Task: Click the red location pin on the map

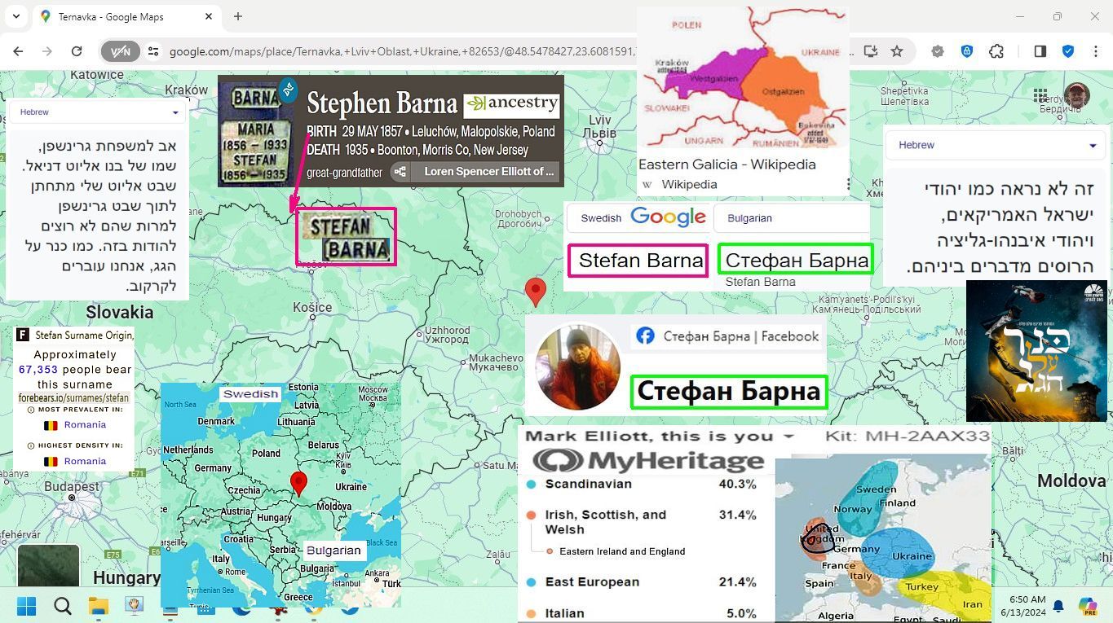Action: pyautogui.click(x=535, y=291)
